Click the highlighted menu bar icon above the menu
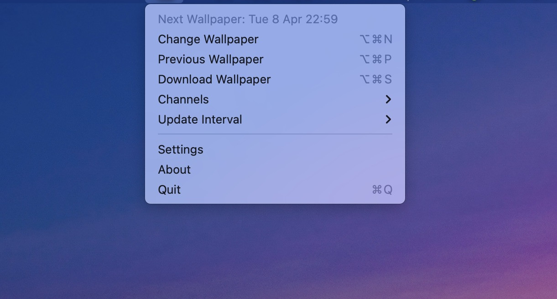 pos(164,1)
